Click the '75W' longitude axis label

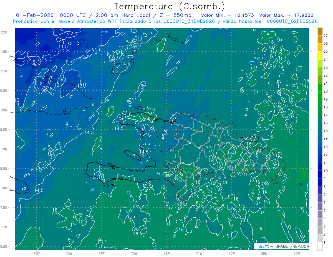[69, 253]
